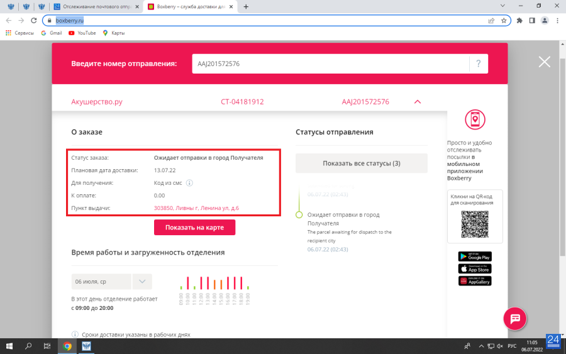The height and width of the screenshot is (354, 566).
Task: Click the info icon beside Сроки доставки note
Action: tap(75, 335)
